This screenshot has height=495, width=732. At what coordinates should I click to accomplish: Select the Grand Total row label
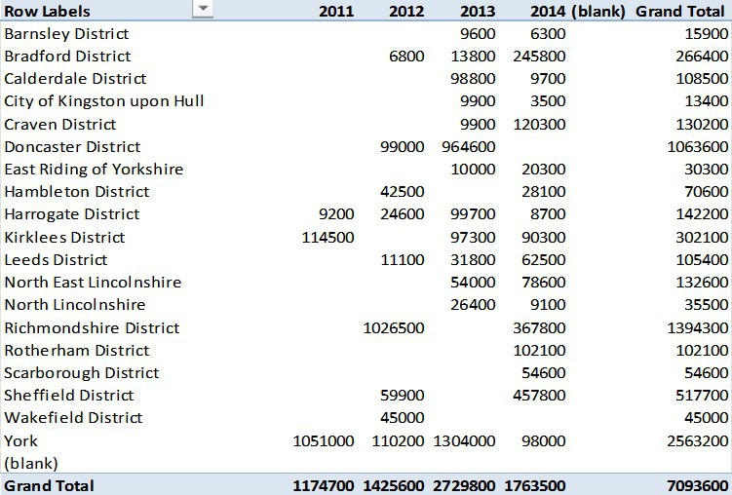[50, 485]
